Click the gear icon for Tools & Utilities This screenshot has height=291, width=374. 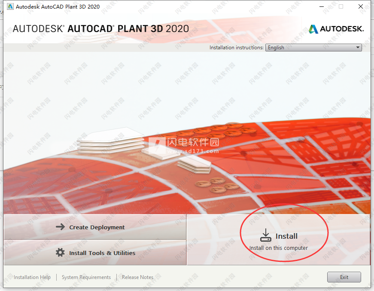(x=60, y=252)
